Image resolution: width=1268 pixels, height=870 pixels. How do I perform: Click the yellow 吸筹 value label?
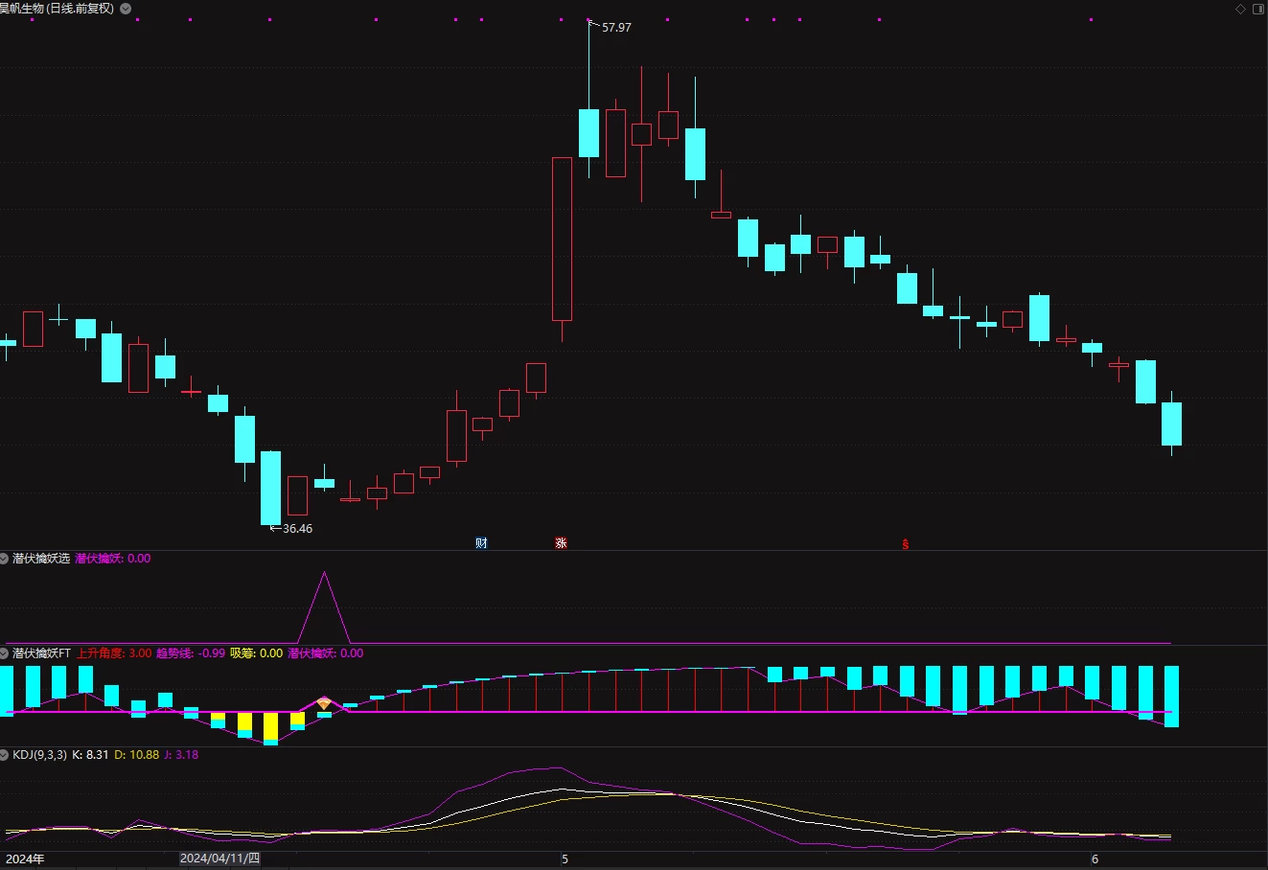point(256,653)
